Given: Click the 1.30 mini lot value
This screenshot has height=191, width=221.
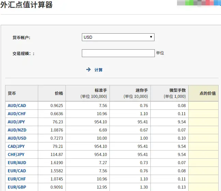Looking at the screenshot, I should [144, 187].
